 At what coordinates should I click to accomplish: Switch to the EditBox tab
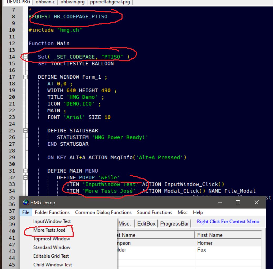pos(146,224)
